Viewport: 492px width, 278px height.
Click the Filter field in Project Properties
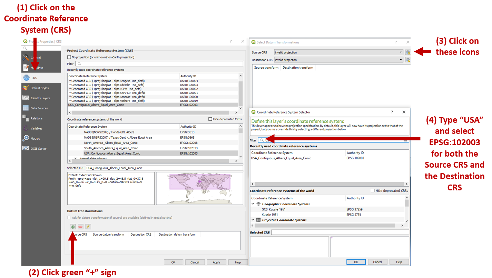159,64
